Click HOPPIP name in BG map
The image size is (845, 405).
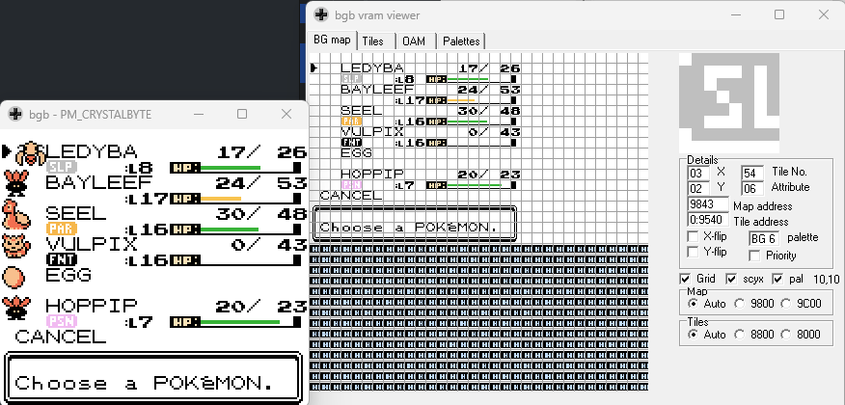(x=371, y=174)
